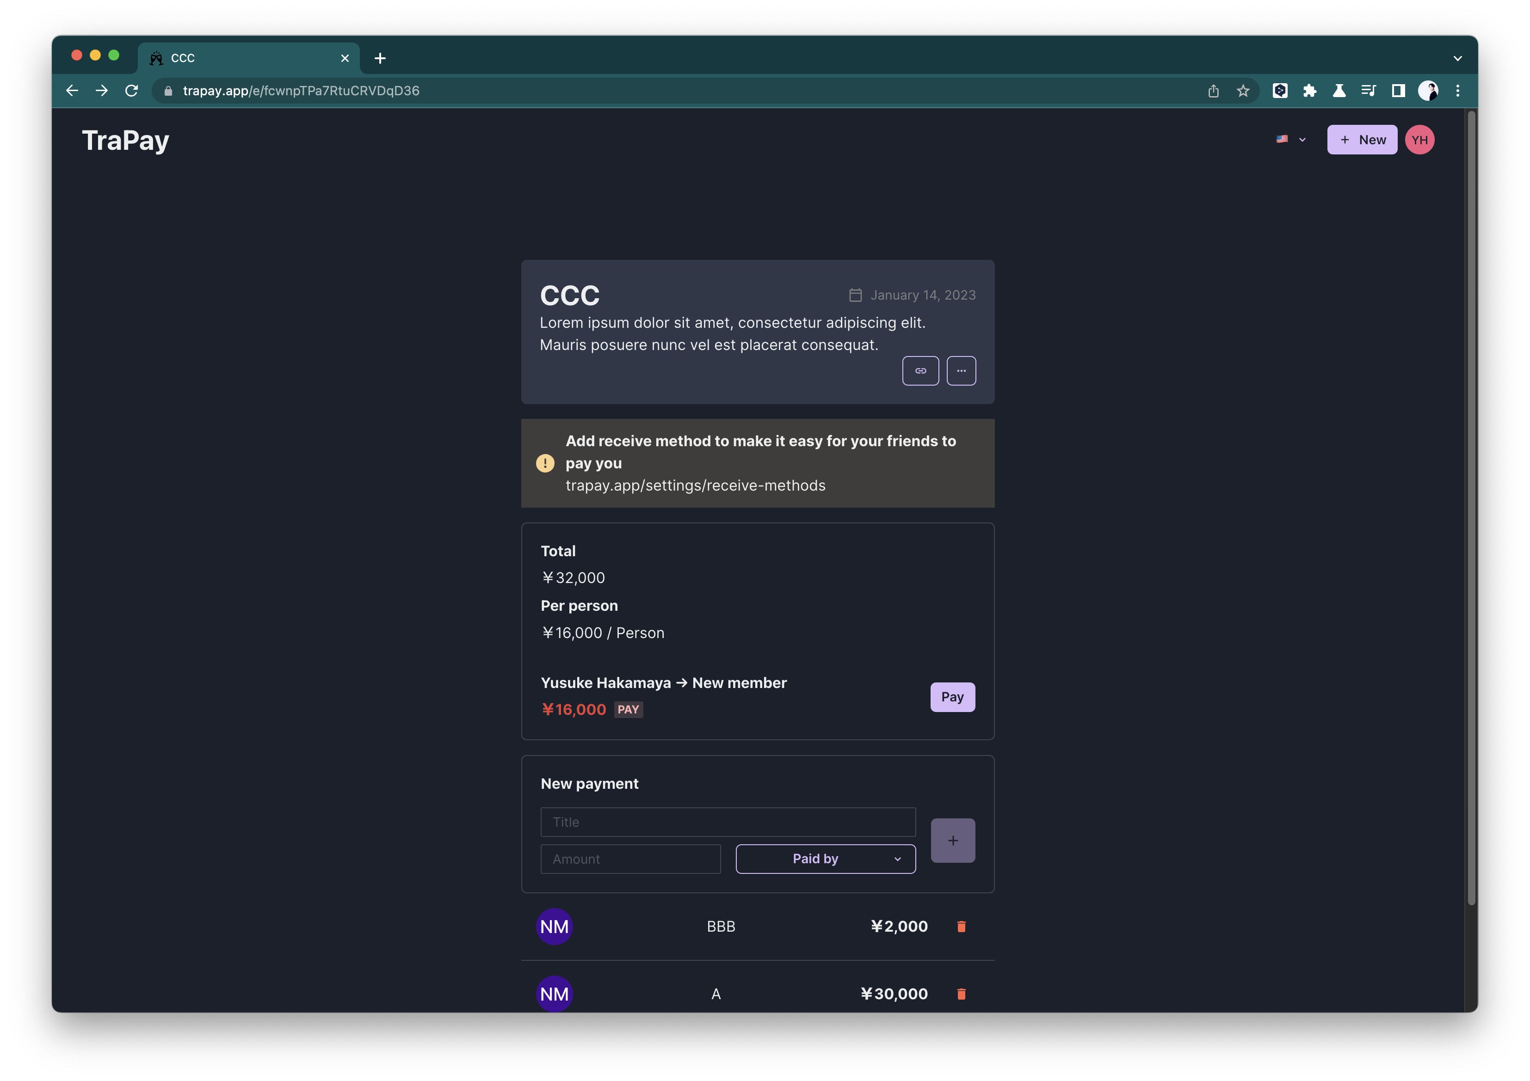
Task: Click the BBB payment title
Action: [x=721, y=927]
